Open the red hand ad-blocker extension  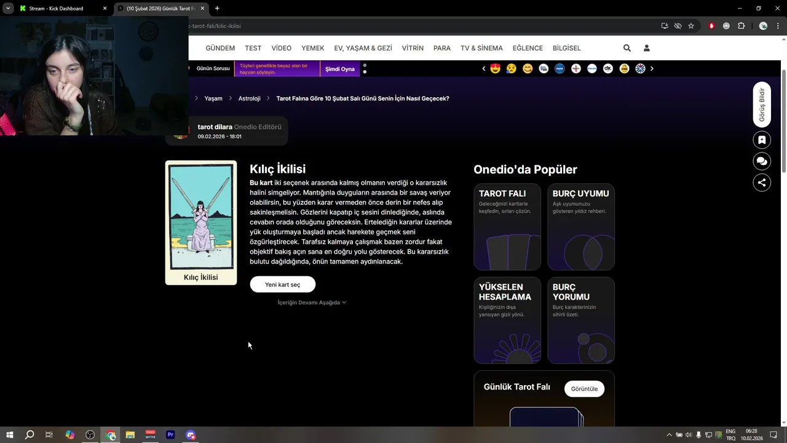[712, 26]
